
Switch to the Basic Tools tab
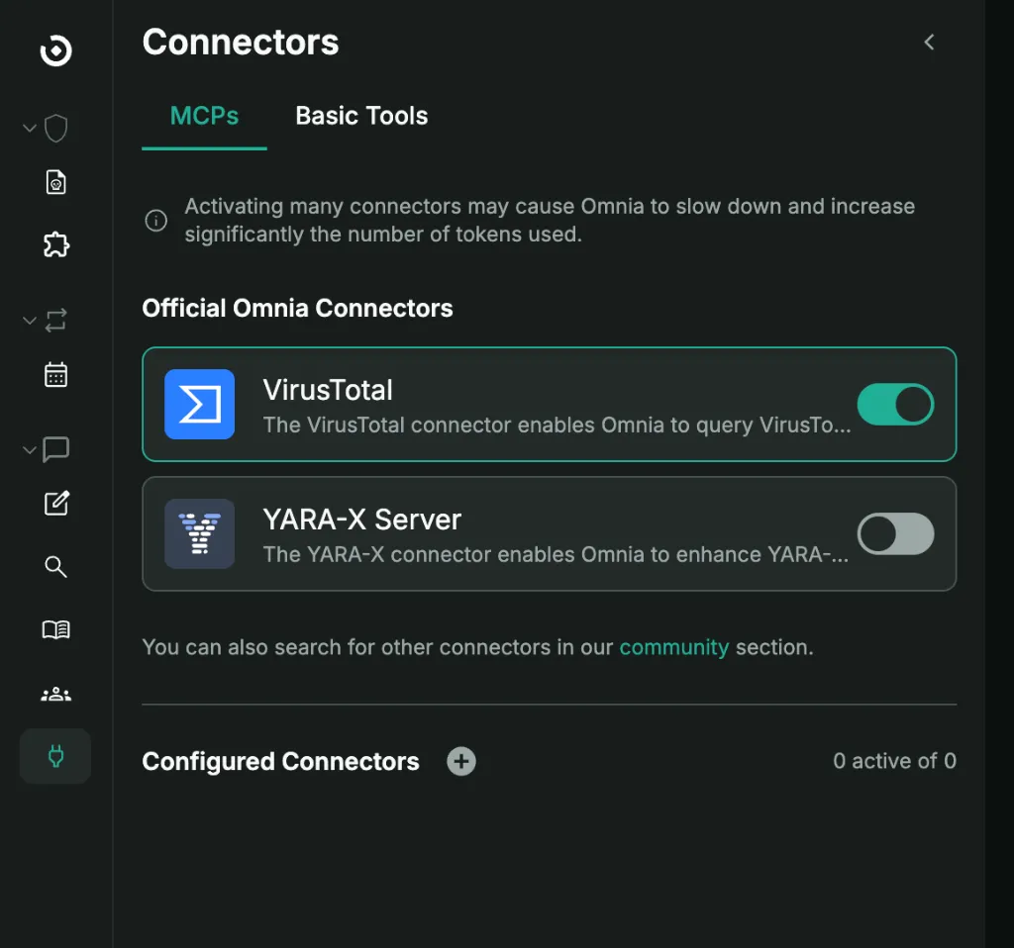361,117
